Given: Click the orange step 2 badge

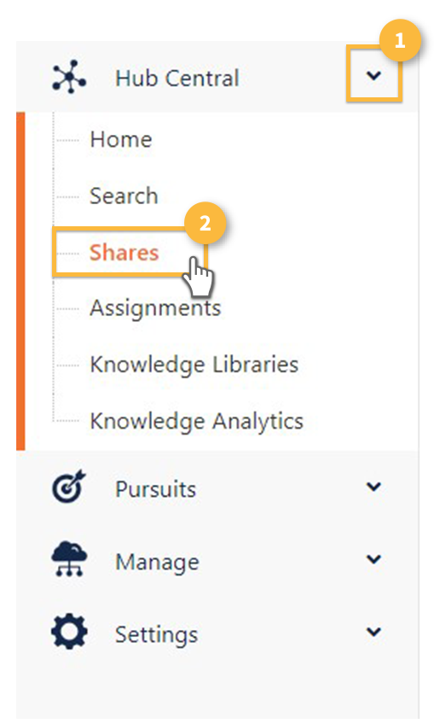Looking at the screenshot, I should point(206,224).
